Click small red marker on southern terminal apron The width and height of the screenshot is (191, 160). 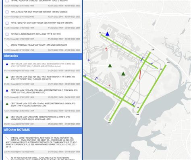click(x=109, y=85)
